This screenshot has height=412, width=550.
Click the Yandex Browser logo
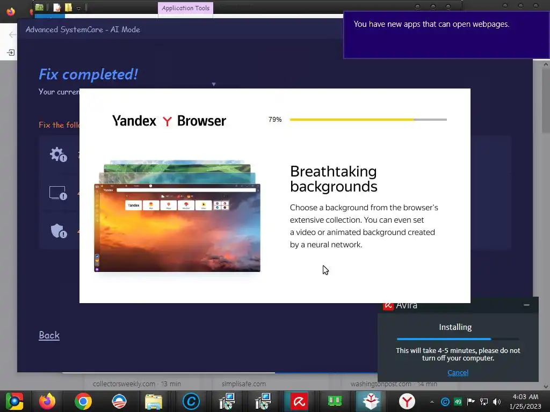[169, 121]
